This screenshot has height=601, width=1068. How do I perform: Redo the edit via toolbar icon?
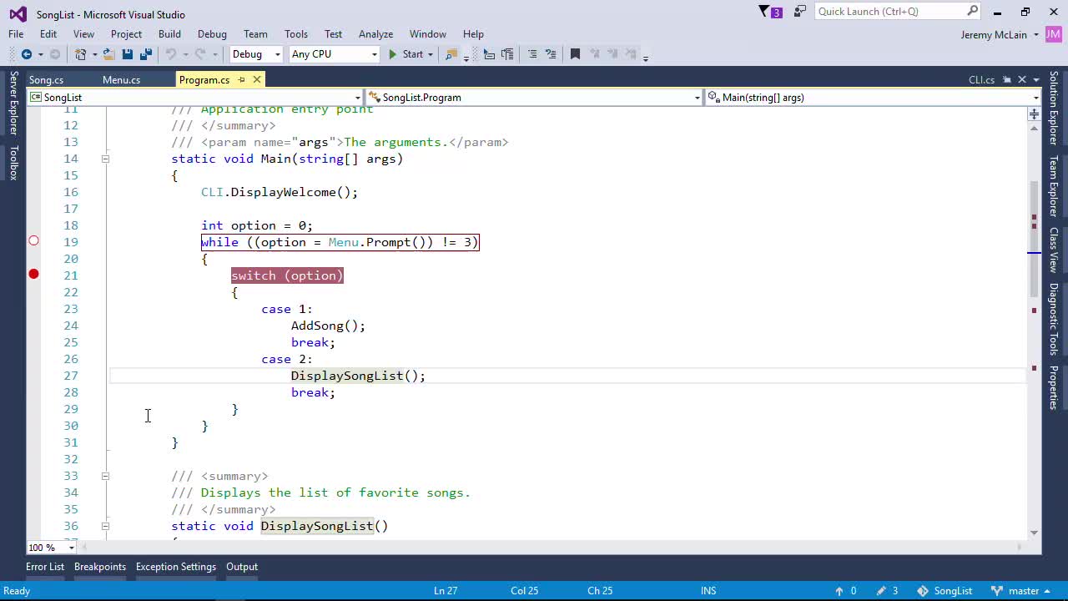pyautogui.click(x=200, y=54)
